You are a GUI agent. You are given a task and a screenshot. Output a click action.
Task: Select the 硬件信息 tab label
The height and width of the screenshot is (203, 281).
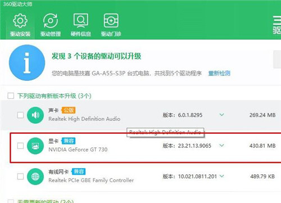pos(81,34)
